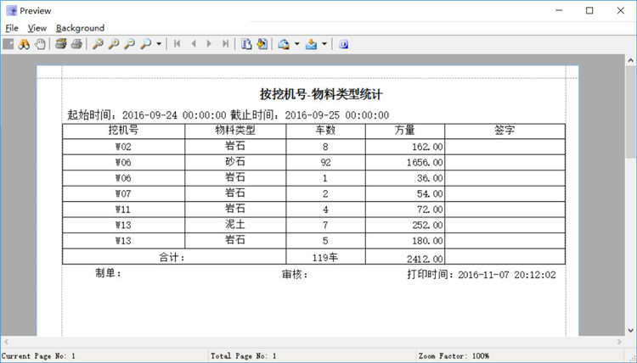Jump to the last page
The width and height of the screenshot is (637, 363).
pyautogui.click(x=225, y=43)
